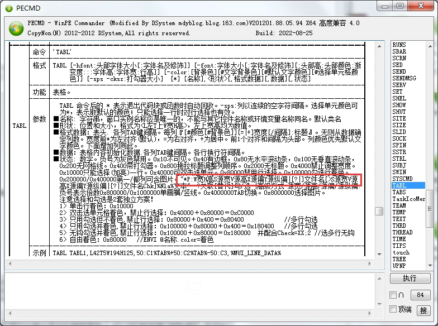Select SCRN in the command list

pos(399,58)
